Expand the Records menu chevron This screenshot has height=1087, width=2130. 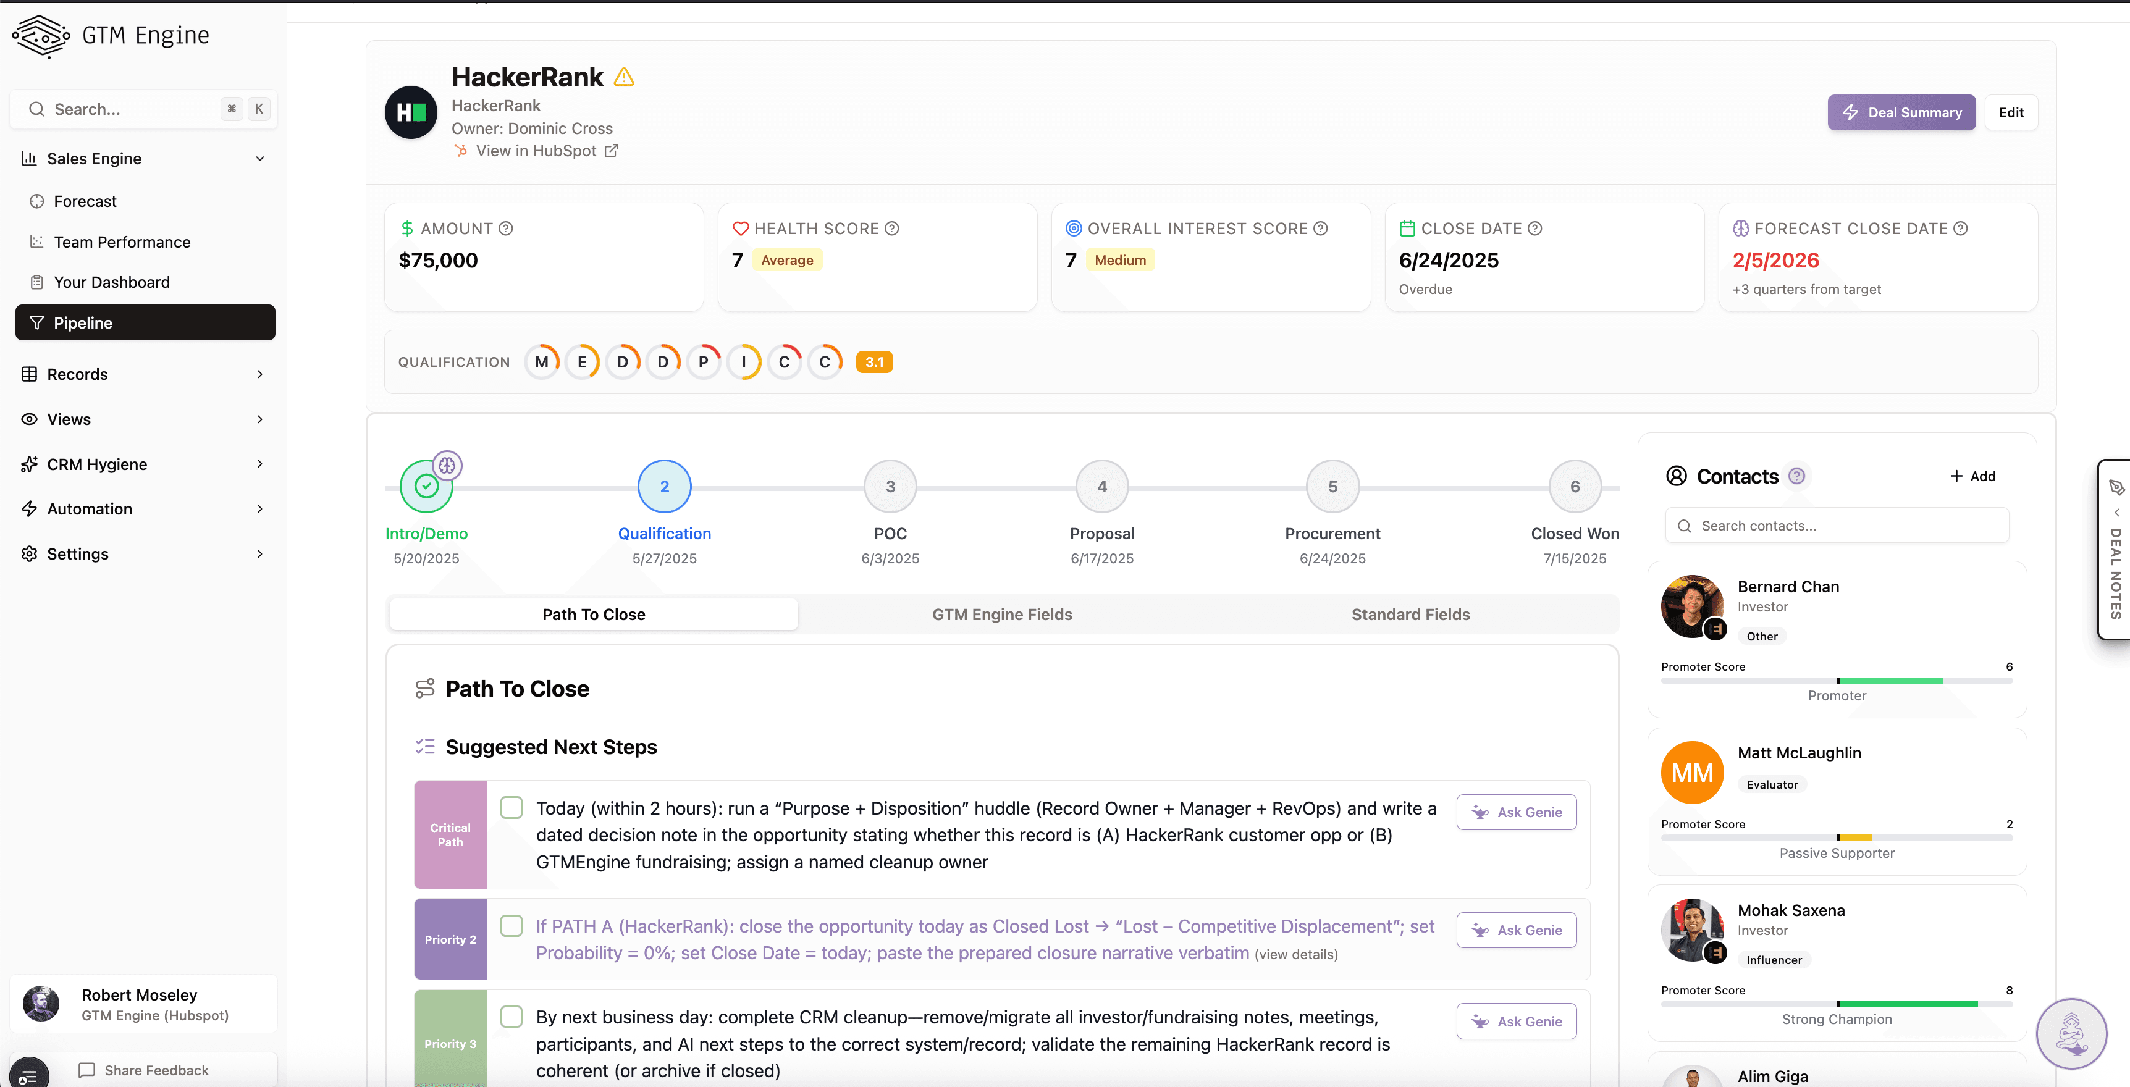point(261,374)
